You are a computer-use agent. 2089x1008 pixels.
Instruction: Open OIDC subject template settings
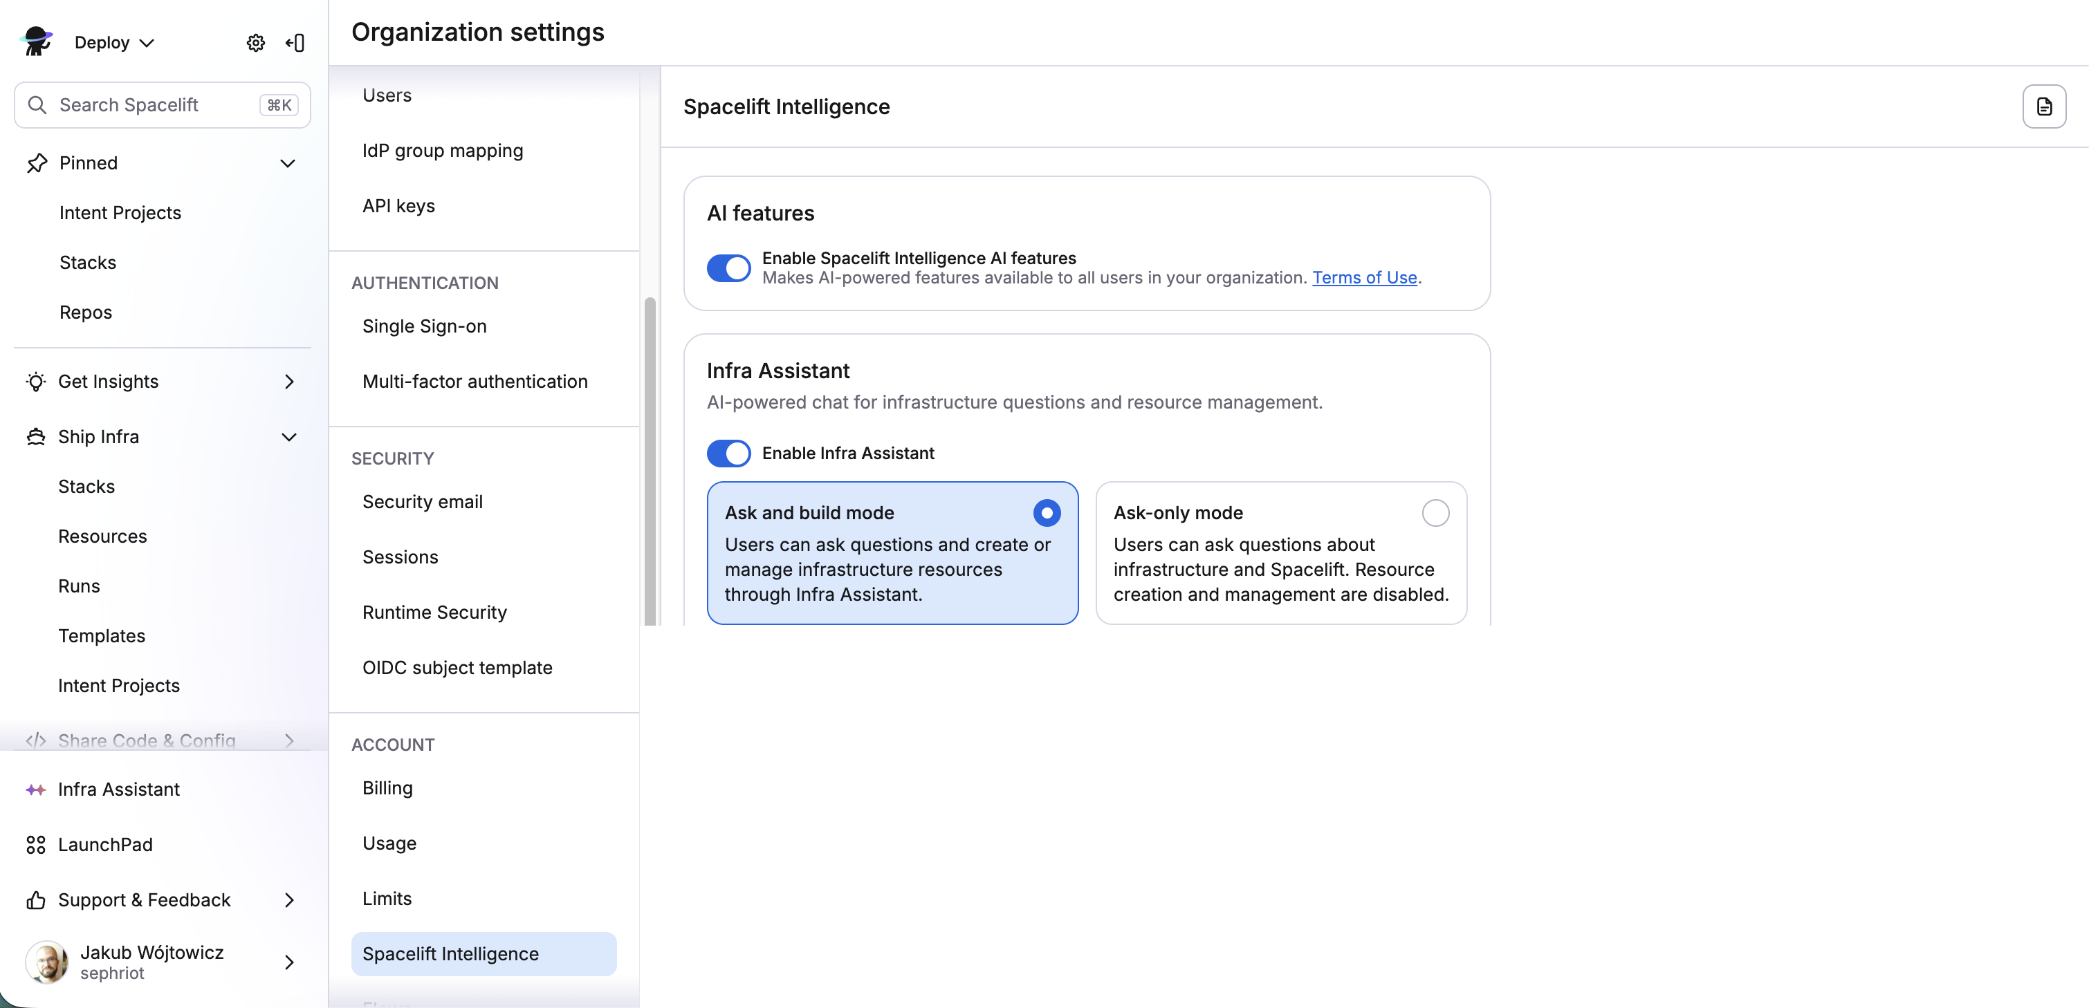pos(457,668)
